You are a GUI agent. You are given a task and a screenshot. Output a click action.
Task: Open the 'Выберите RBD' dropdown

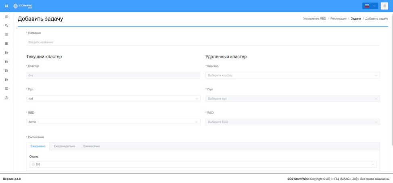click(x=293, y=122)
